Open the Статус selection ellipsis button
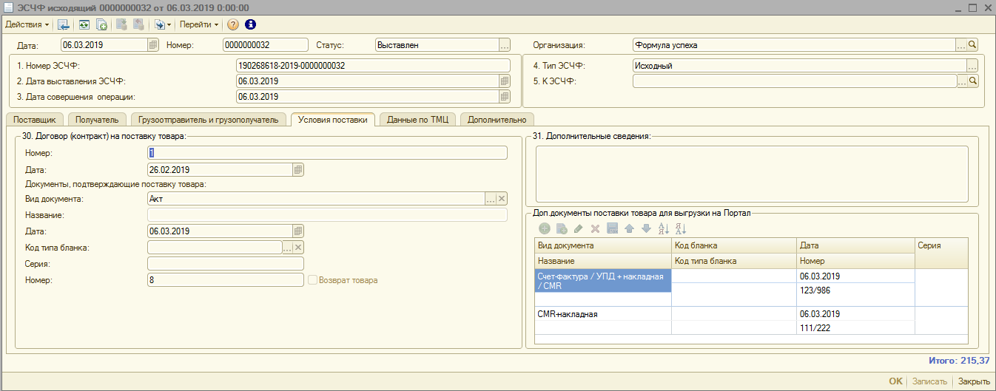Viewport: 996px width, 391px height. (505, 45)
